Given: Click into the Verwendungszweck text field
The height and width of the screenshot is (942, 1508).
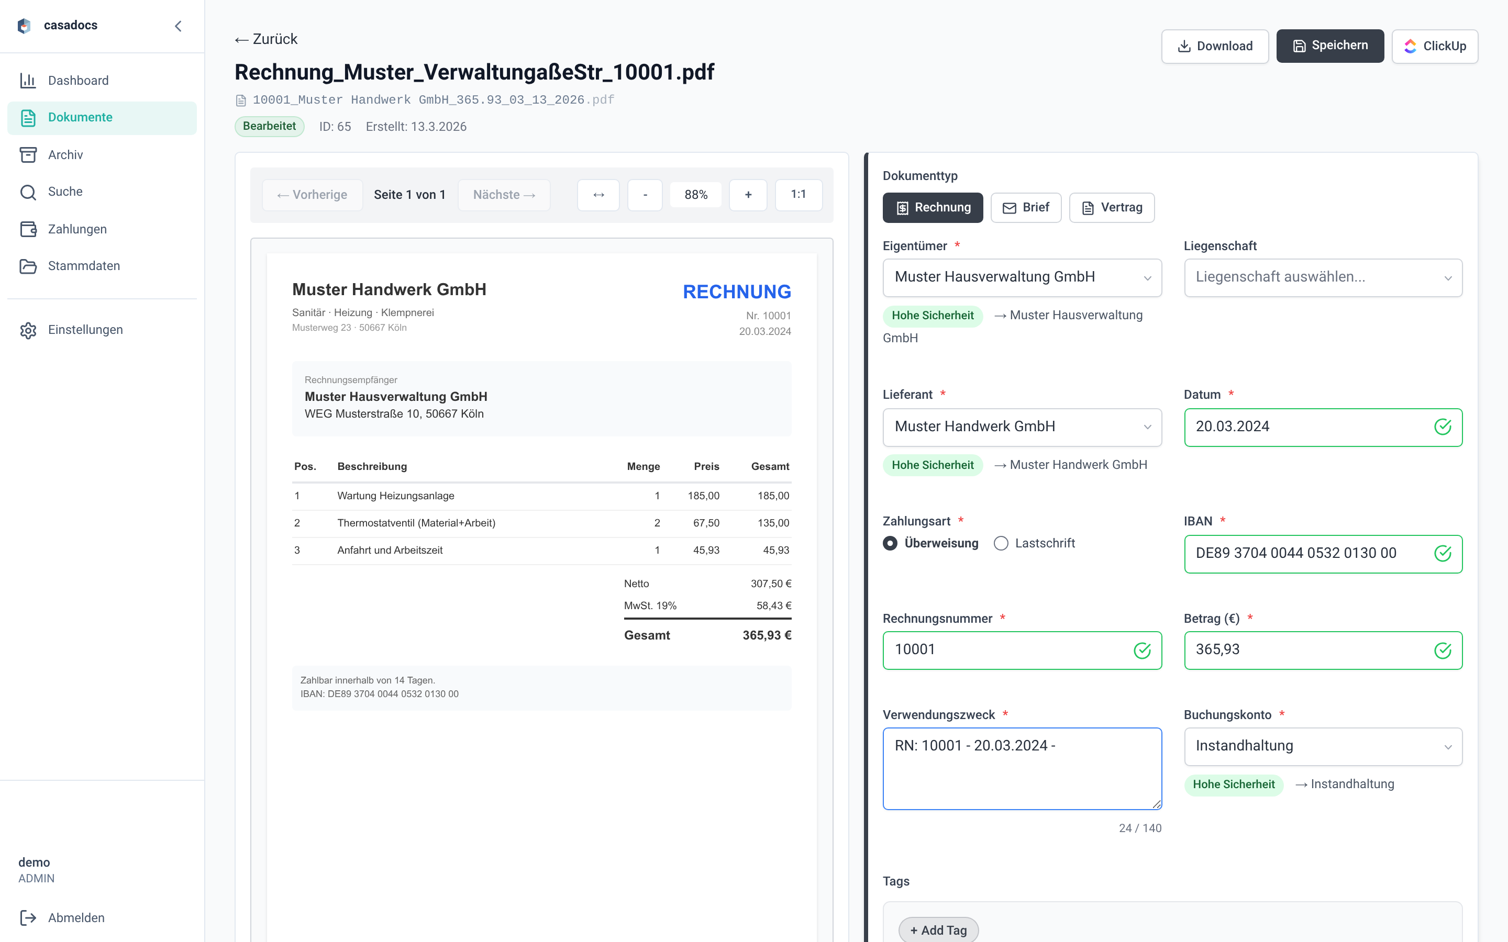Looking at the screenshot, I should (x=1022, y=768).
